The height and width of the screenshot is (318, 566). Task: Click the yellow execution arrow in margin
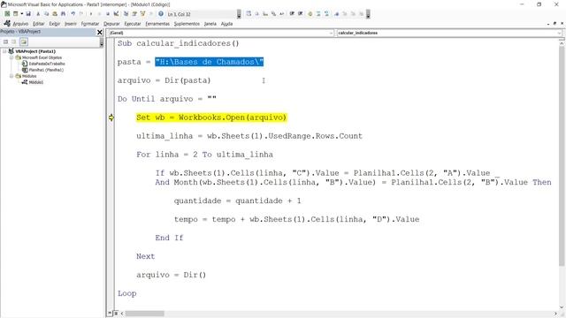tap(111, 117)
